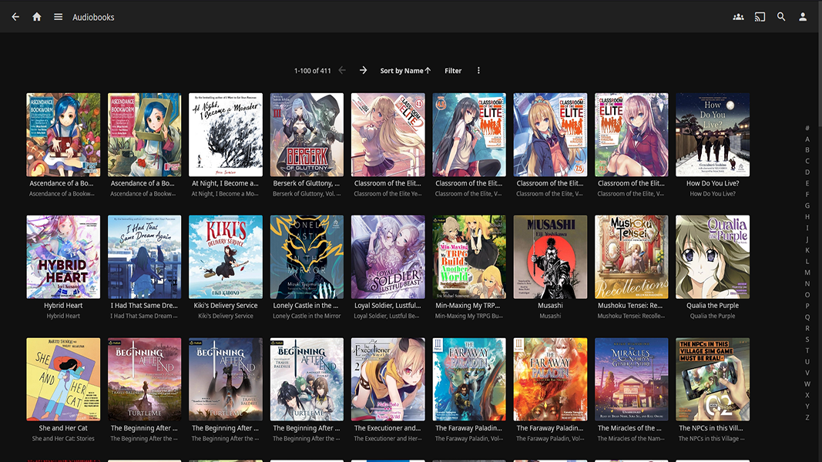Screen dimensions: 822x462
Task: Open the Berserk of Gluttony cover
Action: coord(307,136)
